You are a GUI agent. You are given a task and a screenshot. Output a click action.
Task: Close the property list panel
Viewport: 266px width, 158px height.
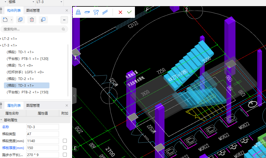coord(67,106)
